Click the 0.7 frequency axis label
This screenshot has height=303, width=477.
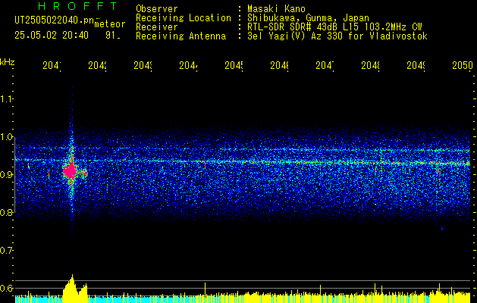tap(7, 251)
